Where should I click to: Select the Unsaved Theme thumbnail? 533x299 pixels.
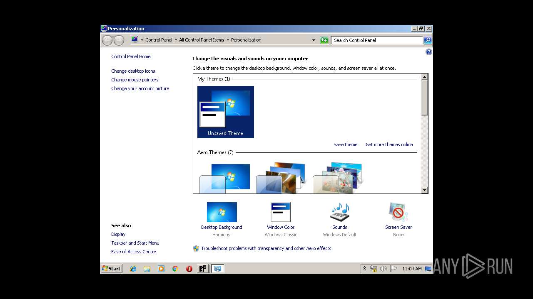tap(226, 112)
